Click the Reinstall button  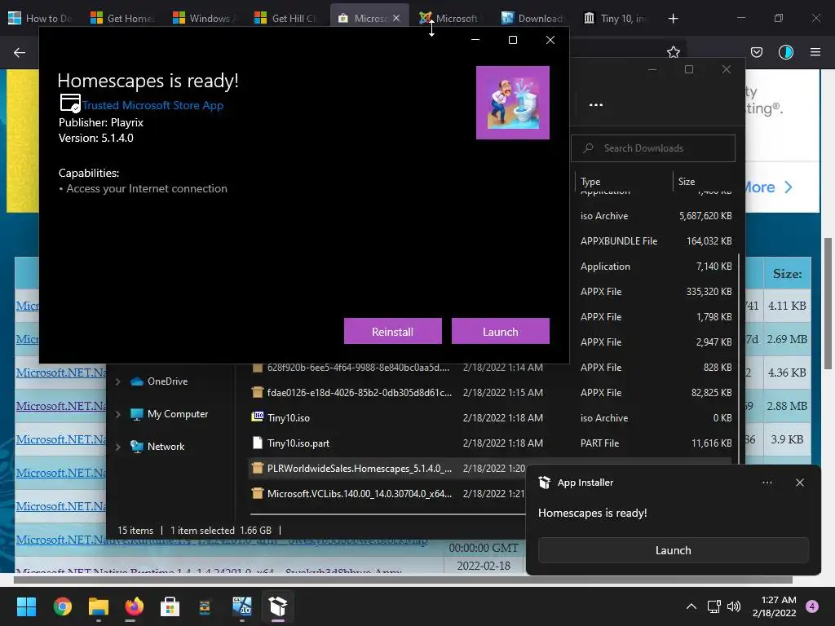pos(392,331)
